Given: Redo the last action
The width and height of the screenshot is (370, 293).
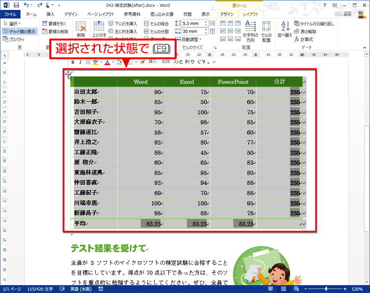Looking at the screenshot, I should pos(39,5).
